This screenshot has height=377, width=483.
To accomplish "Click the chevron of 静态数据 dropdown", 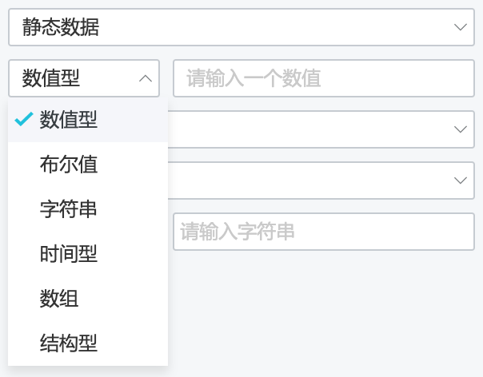I will click(460, 27).
